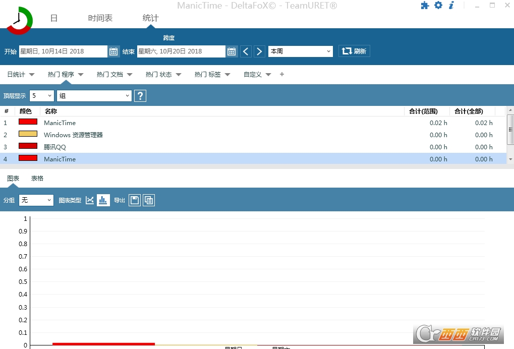The width and height of the screenshot is (514, 349).
Task: Go to previous week with left arrow
Action: coord(246,51)
